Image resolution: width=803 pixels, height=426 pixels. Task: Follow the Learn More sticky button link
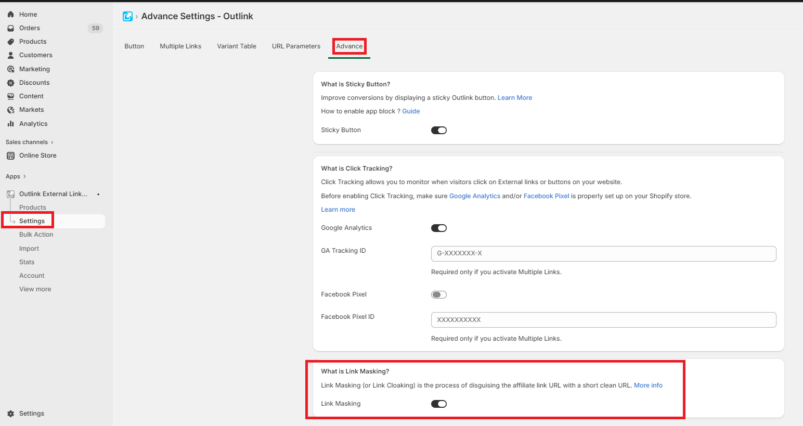click(515, 98)
